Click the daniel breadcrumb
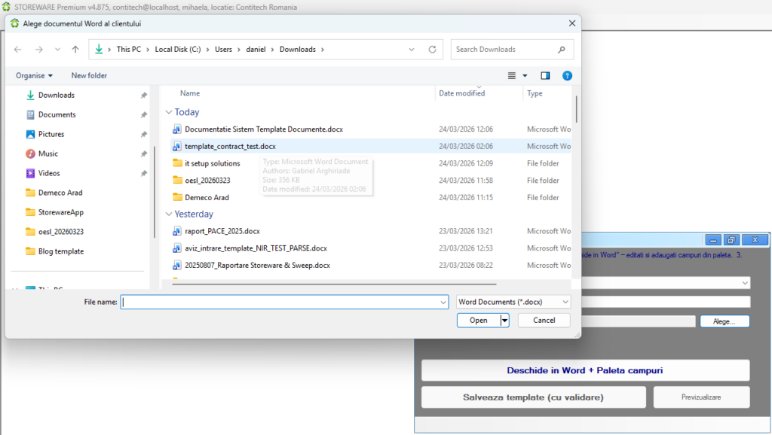This screenshot has height=435, width=772. (x=256, y=49)
